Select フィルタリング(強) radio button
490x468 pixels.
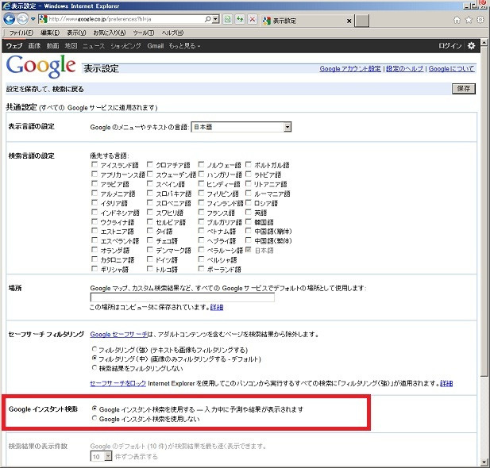click(x=95, y=349)
